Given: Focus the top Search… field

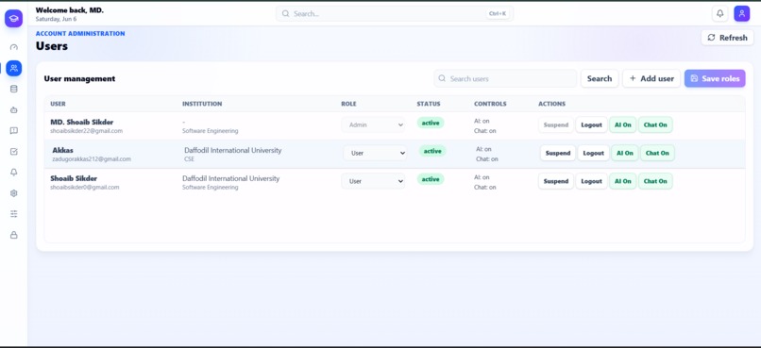Looking at the screenshot, I should coord(394,13).
